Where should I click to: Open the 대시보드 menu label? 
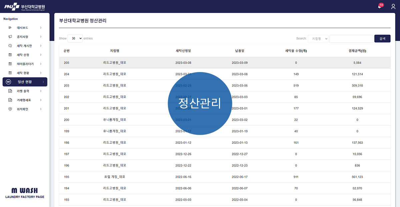pyautogui.click(x=22, y=28)
